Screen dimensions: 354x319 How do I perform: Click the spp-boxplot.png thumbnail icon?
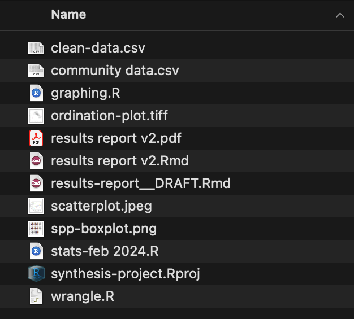(x=36, y=229)
